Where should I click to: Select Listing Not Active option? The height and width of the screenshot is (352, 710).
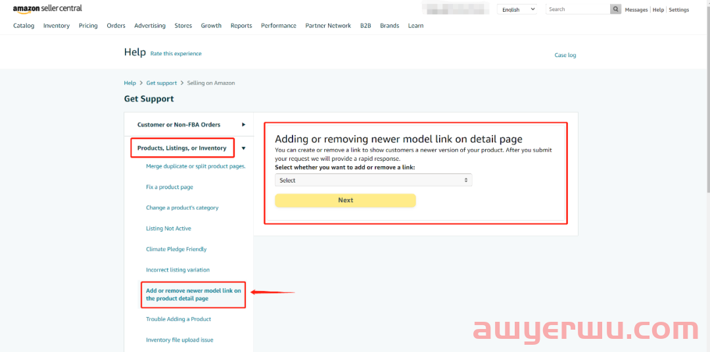168,229
